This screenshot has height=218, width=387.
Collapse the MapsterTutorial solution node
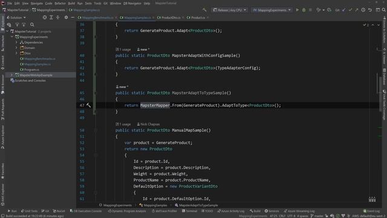pos(7,31)
